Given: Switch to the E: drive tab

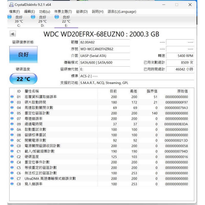Looking at the screenshot, I should tap(66, 21).
